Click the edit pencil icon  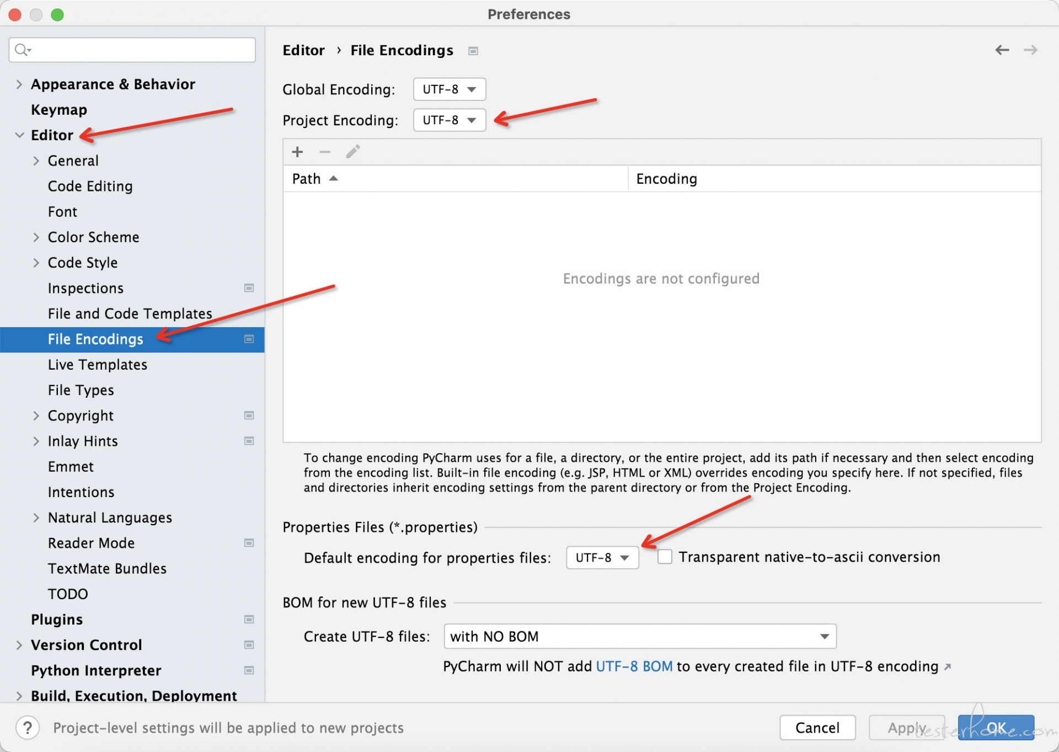click(x=353, y=151)
